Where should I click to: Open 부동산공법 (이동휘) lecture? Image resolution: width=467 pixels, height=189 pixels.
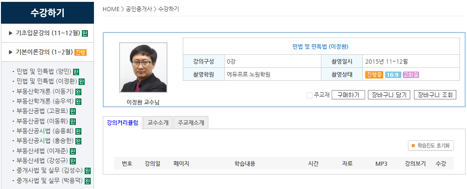point(42,121)
